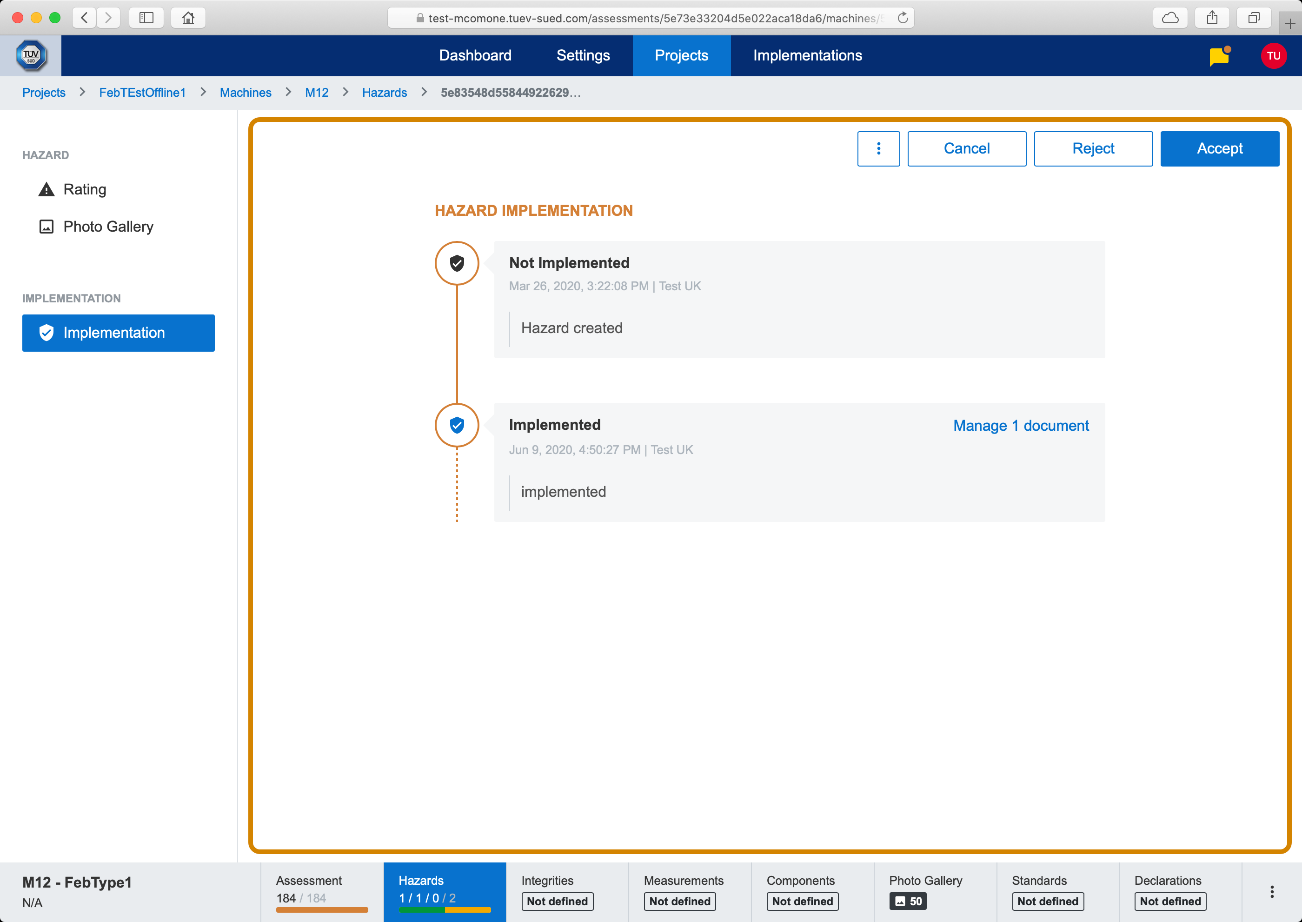Select Rating in the hazard sidebar

(x=85, y=189)
